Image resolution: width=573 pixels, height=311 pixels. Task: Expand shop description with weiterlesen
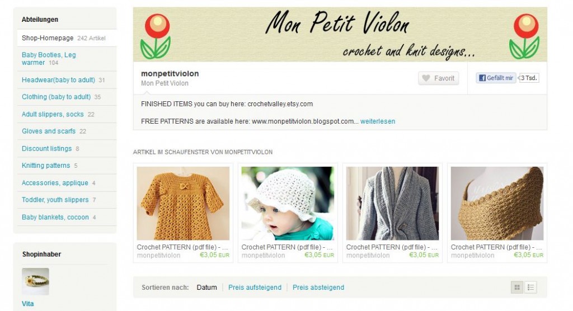(378, 121)
